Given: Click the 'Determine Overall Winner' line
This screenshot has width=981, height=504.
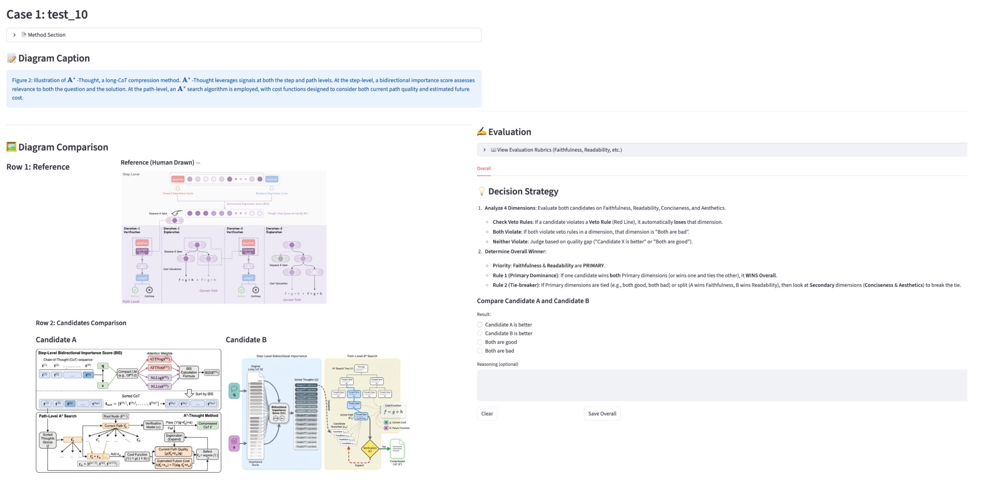Looking at the screenshot, I should pos(515,252).
